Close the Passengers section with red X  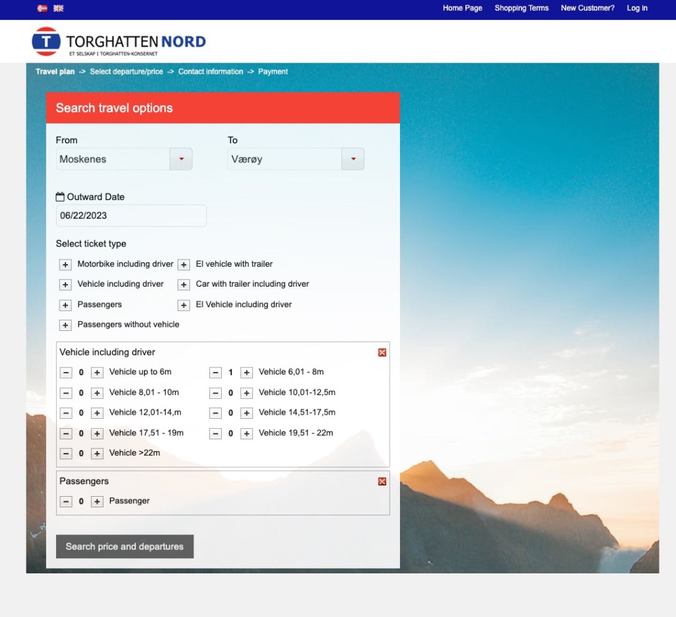382,482
